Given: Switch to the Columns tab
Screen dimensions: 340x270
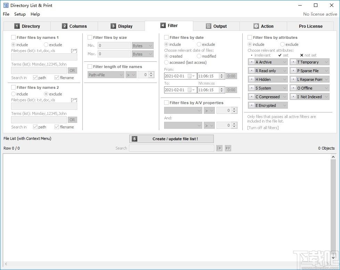Looking at the screenshot, I should tap(74, 26).
